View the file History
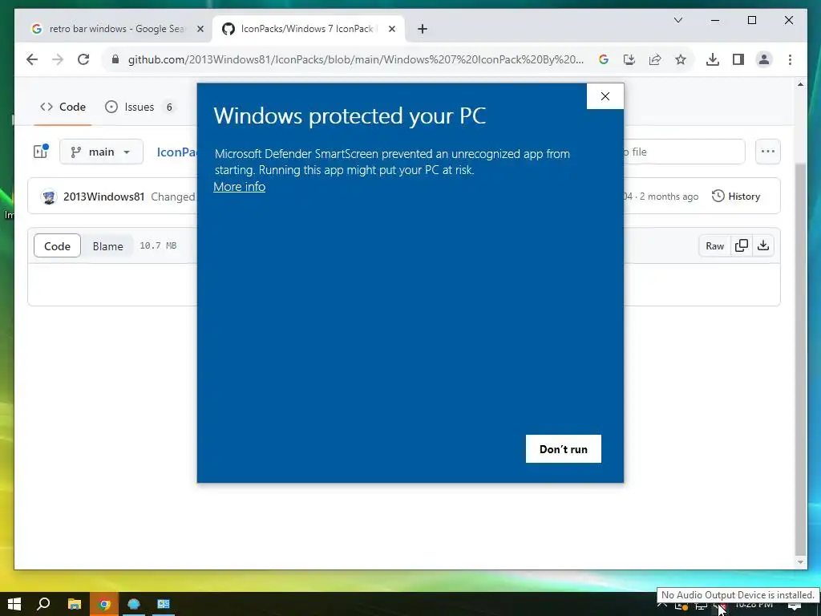The width and height of the screenshot is (821, 616). (x=736, y=197)
